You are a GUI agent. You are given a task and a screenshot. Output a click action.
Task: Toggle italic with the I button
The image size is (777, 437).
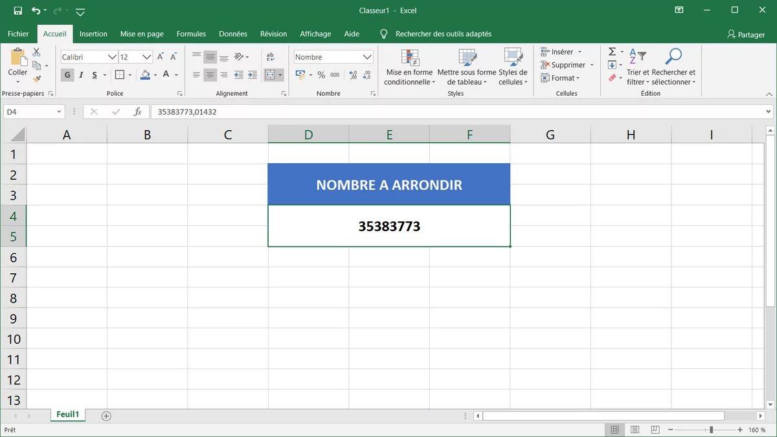(x=81, y=75)
